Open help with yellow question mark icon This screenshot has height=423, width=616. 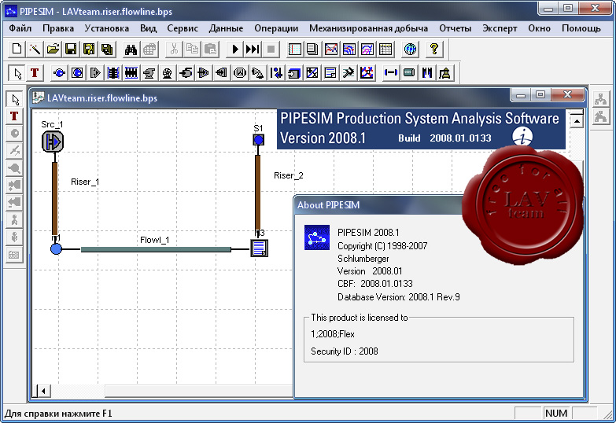pos(434,49)
